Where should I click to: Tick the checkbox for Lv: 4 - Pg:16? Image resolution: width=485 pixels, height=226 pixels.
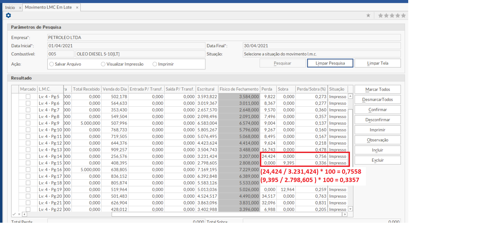[28, 169]
